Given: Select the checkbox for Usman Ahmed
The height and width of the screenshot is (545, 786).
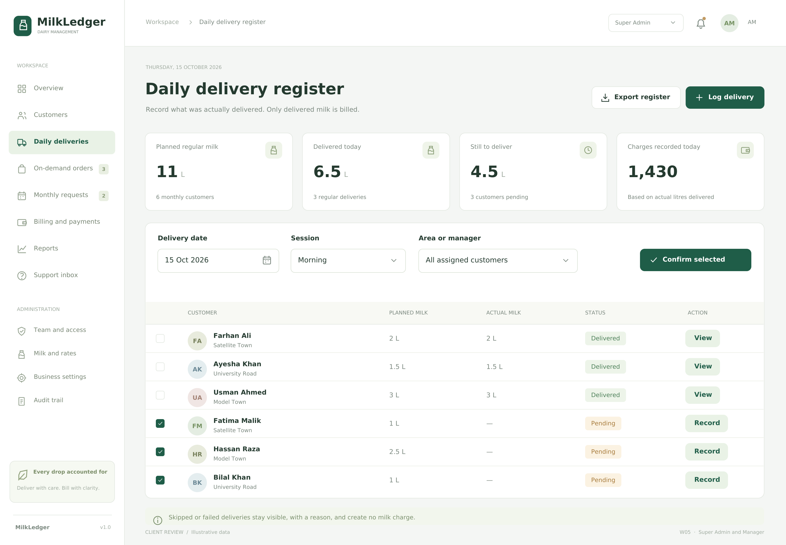Looking at the screenshot, I should pyautogui.click(x=160, y=395).
